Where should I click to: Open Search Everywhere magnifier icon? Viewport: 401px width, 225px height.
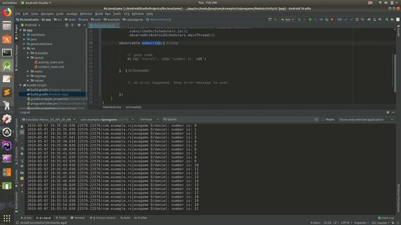tap(387, 19)
